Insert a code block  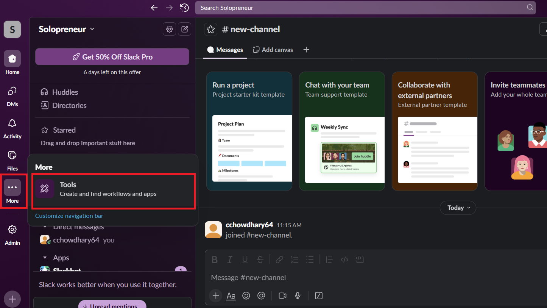coord(360,260)
